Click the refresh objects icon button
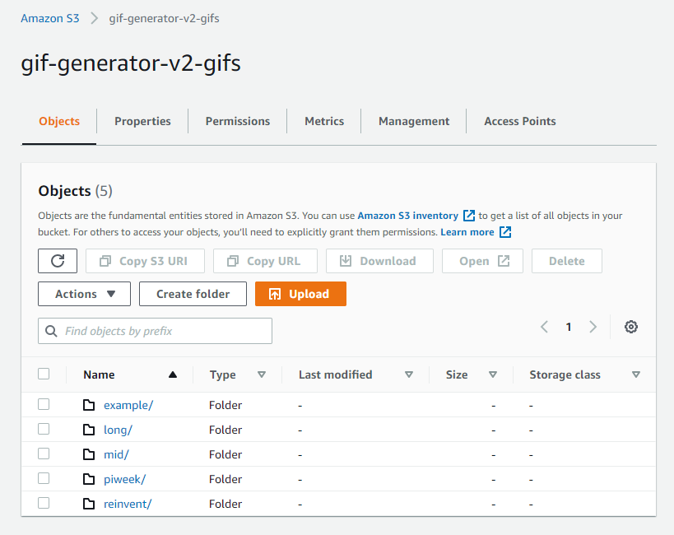This screenshot has width=674, height=535. click(x=58, y=261)
